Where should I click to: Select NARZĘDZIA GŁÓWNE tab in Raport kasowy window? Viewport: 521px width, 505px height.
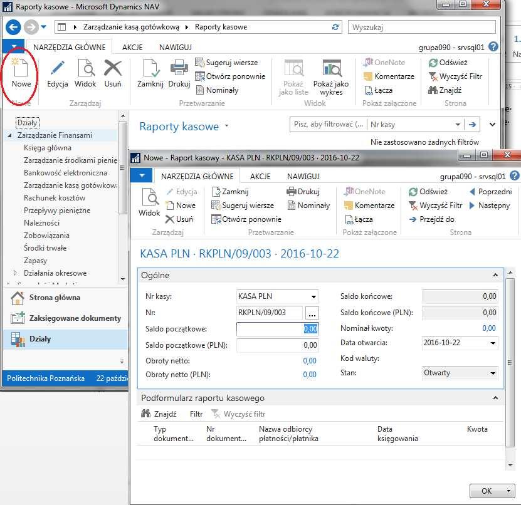[197, 176]
